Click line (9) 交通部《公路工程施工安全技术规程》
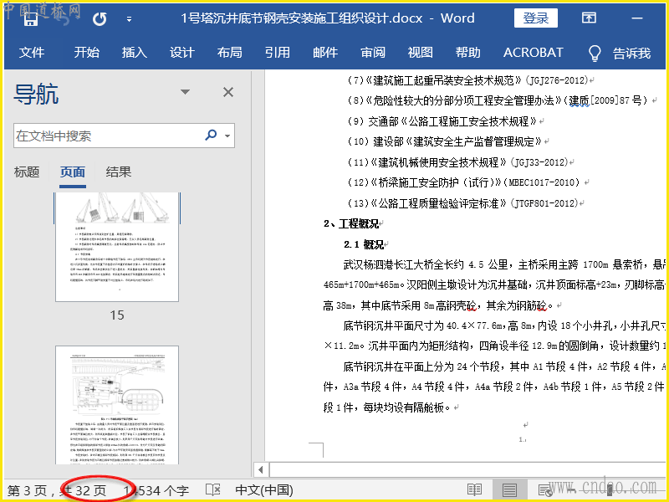 443,121
